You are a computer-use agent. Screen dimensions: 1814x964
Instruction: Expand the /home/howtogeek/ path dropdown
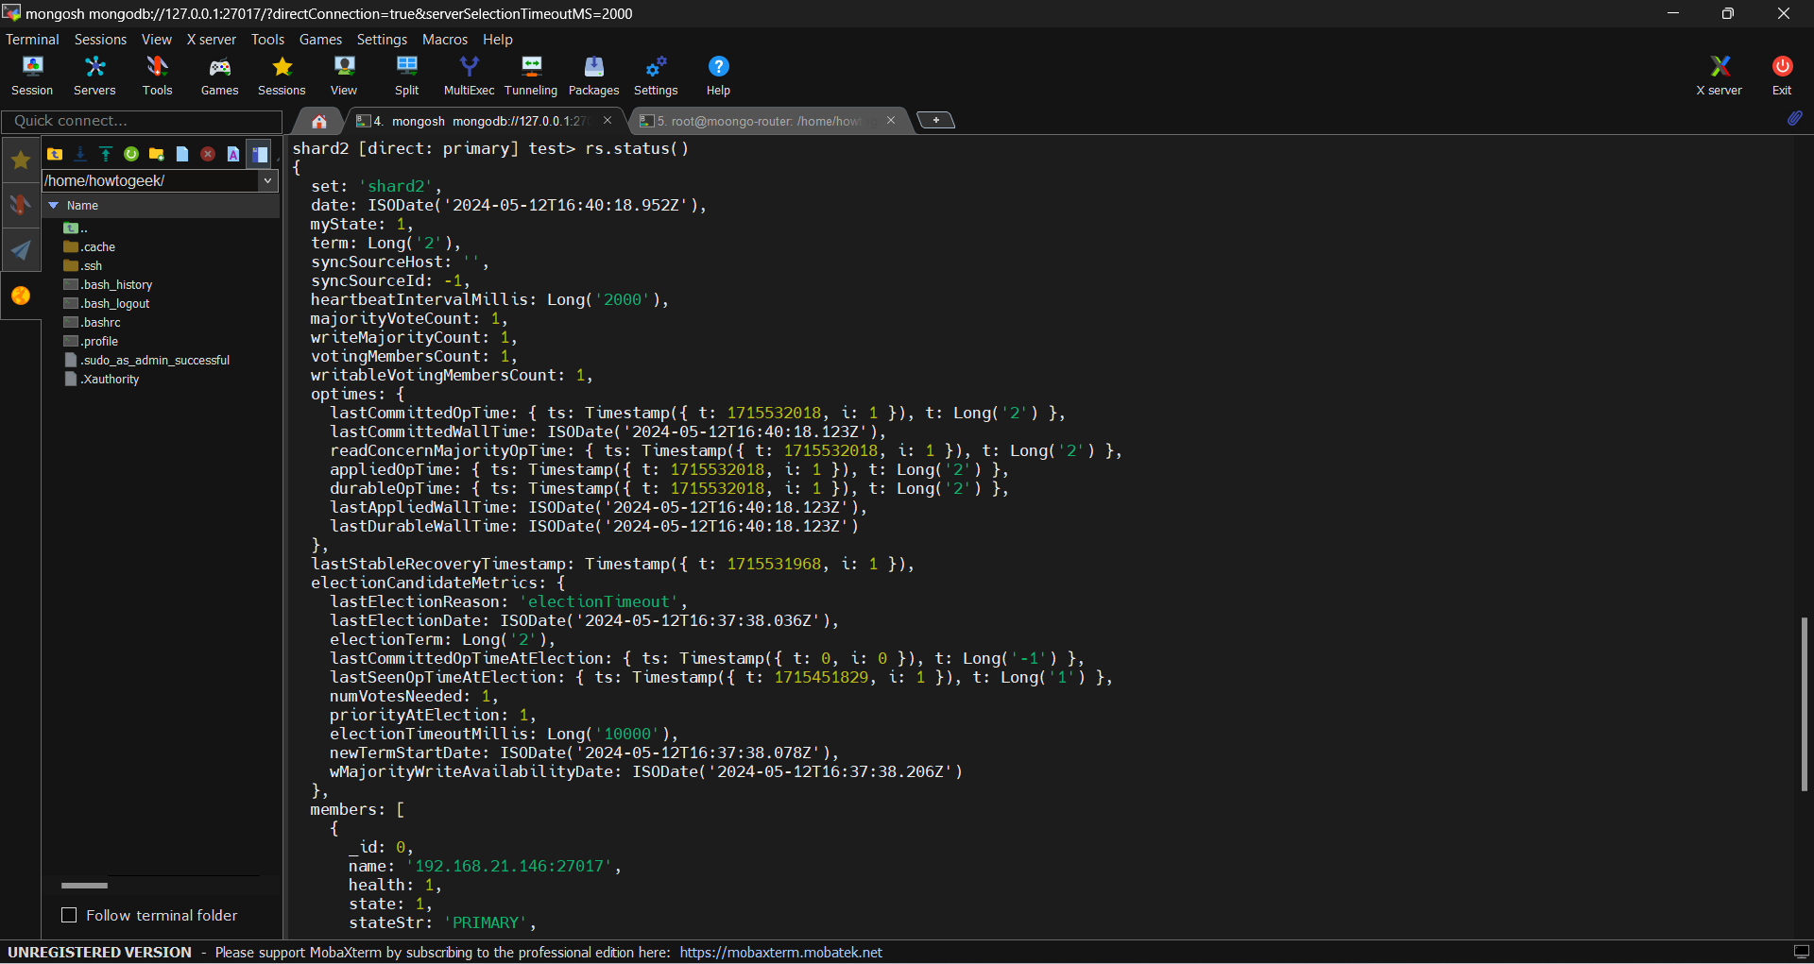(267, 180)
